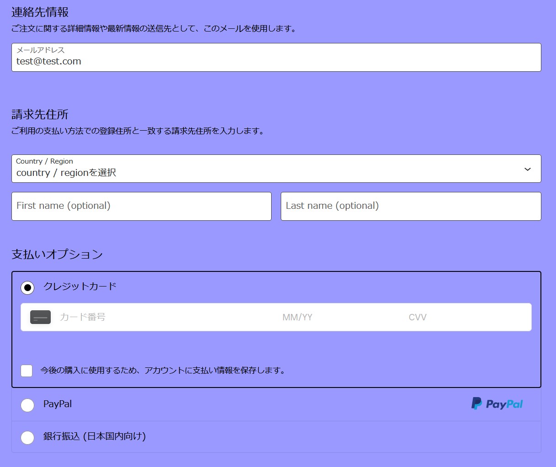Click the credit card icon in card field
The width and height of the screenshot is (556, 467).
pos(40,317)
